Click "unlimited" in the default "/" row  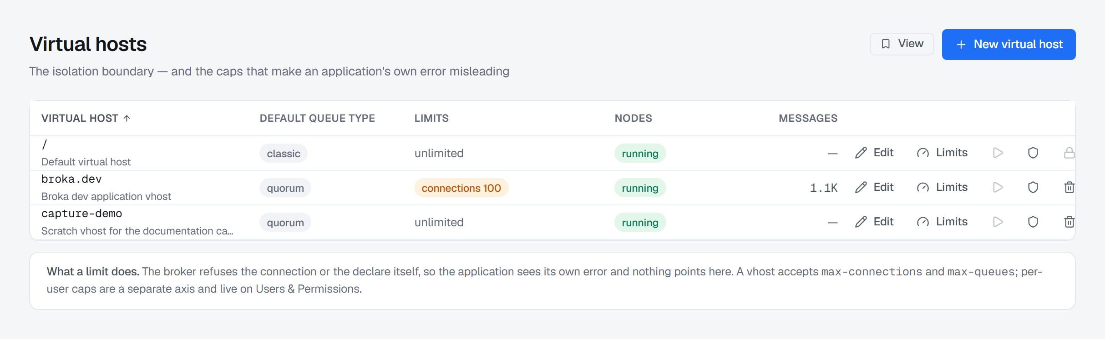(x=439, y=153)
